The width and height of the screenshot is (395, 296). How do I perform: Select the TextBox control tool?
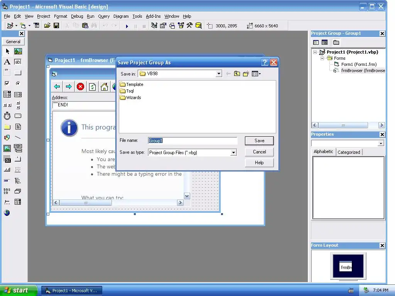[18, 62]
